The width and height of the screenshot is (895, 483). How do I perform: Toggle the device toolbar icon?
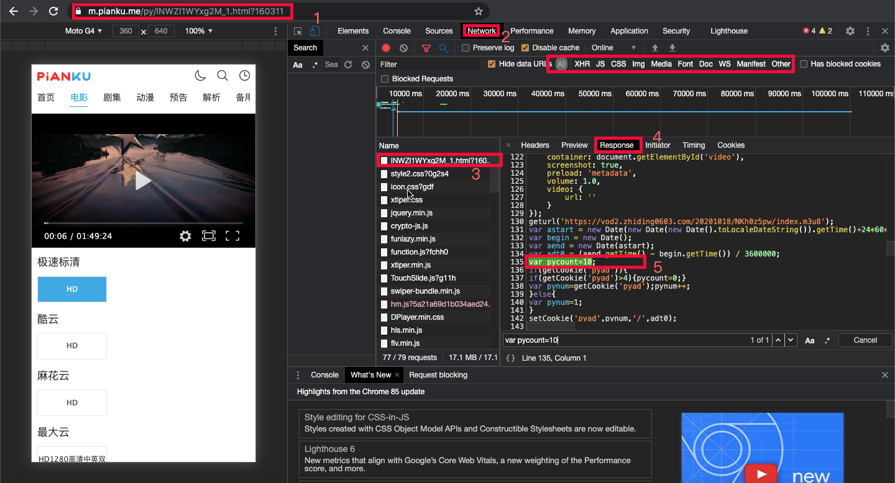[x=315, y=31]
